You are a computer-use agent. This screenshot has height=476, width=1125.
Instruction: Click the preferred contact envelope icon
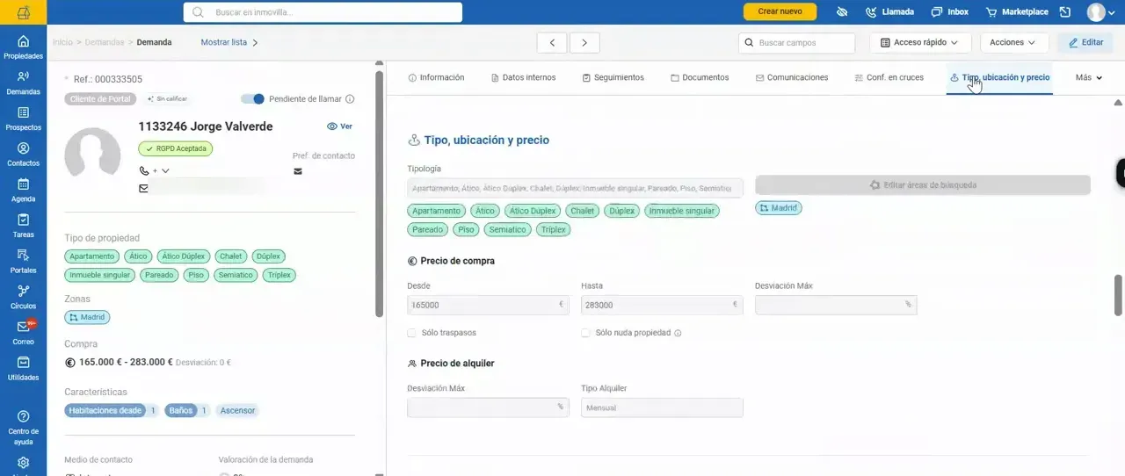(298, 171)
